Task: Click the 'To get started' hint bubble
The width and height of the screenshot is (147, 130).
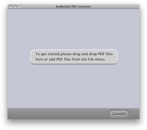Action: [74, 57]
